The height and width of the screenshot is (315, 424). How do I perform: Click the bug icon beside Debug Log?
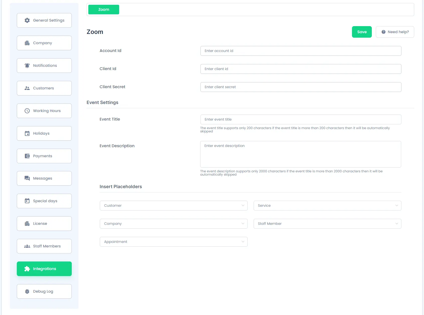(27, 291)
